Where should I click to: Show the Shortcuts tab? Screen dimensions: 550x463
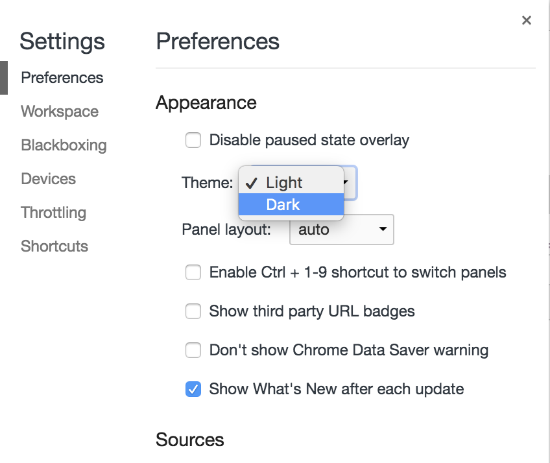click(54, 246)
